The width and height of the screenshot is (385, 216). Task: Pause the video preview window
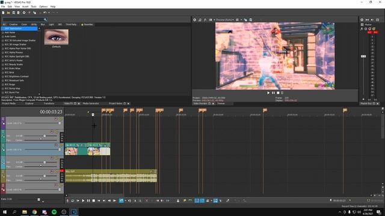(x=273, y=93)
